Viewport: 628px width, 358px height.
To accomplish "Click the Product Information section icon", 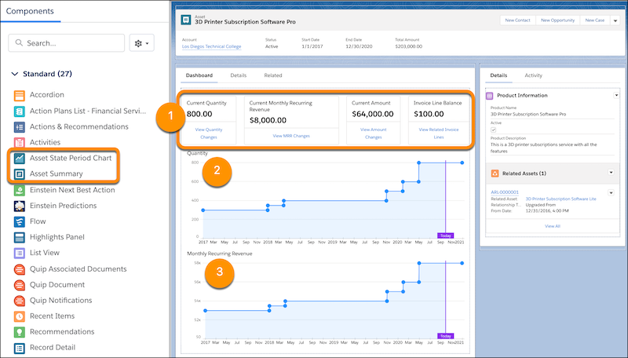I will (489, 96).
